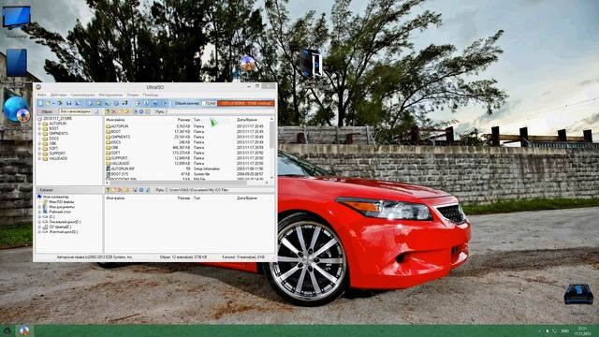Open the Действия menu
599x337 pixels.
coord(58,95)
